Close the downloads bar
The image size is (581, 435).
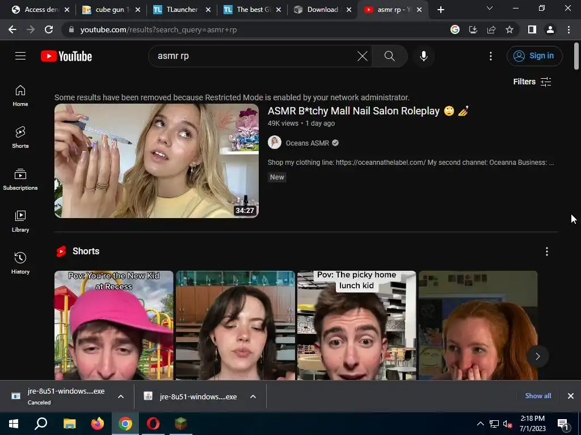tap(571, 396)
